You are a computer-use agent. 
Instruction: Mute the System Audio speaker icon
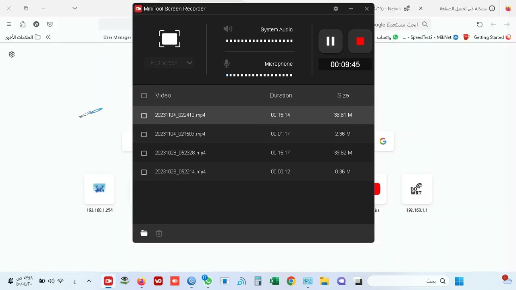pos(228,29)
